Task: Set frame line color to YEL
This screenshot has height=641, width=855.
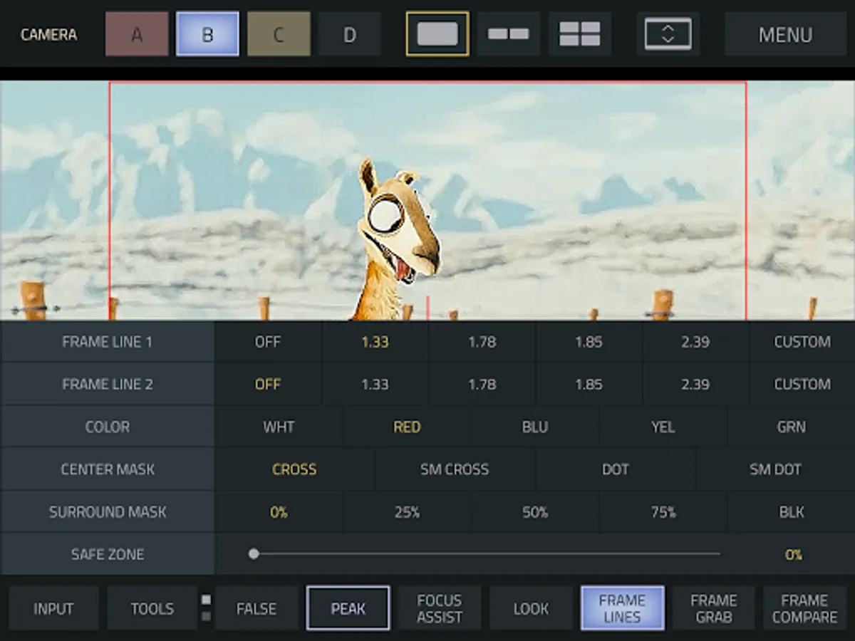Action: click(x=663, y=427)
